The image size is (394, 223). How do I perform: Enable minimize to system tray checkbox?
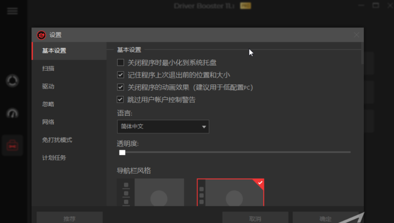[x=121, y=62]
